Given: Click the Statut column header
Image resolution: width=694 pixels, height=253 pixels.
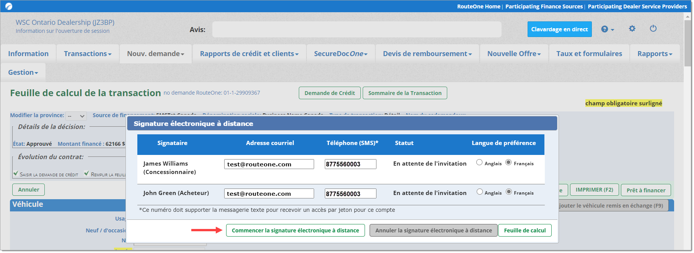Looking at the screenshot, I should coord(404,143).
